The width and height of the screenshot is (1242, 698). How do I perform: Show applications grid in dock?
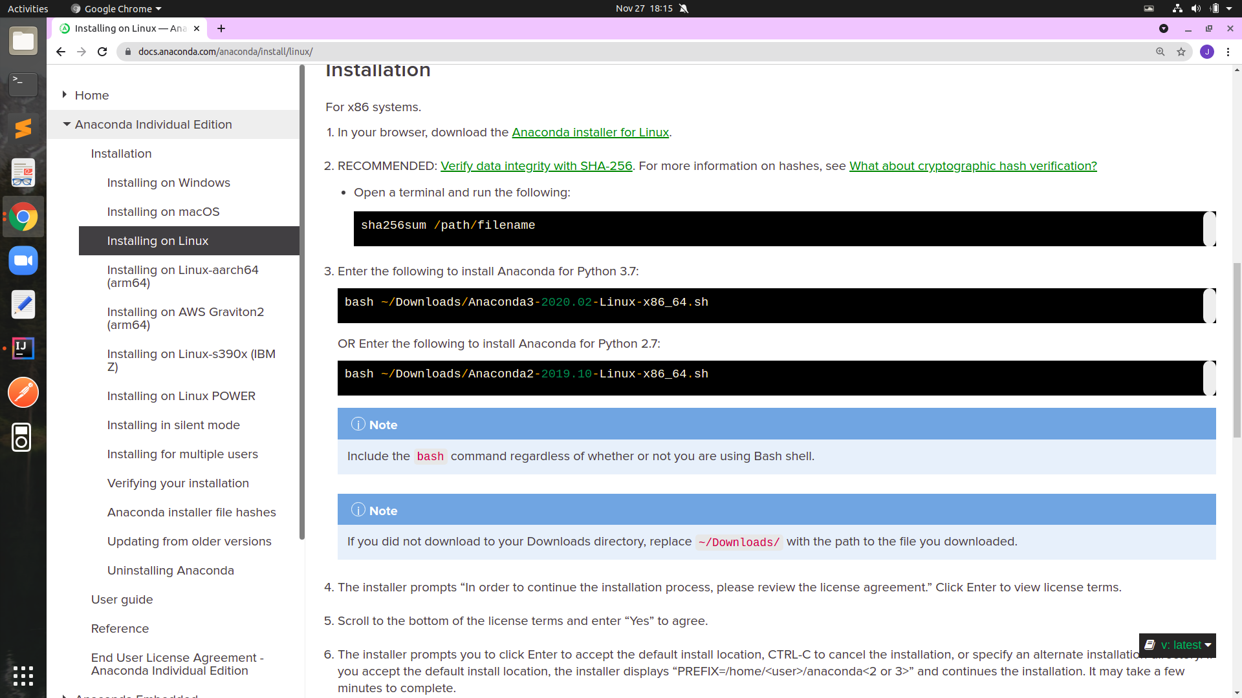[23, 675]
